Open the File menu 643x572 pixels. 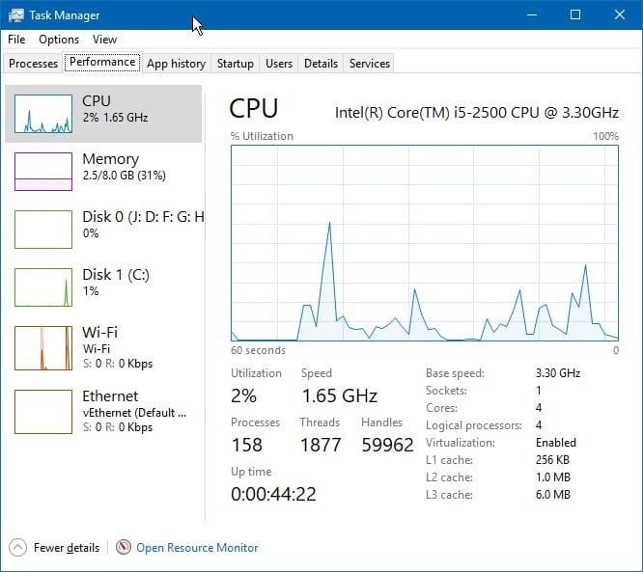[x=16, y=40]
